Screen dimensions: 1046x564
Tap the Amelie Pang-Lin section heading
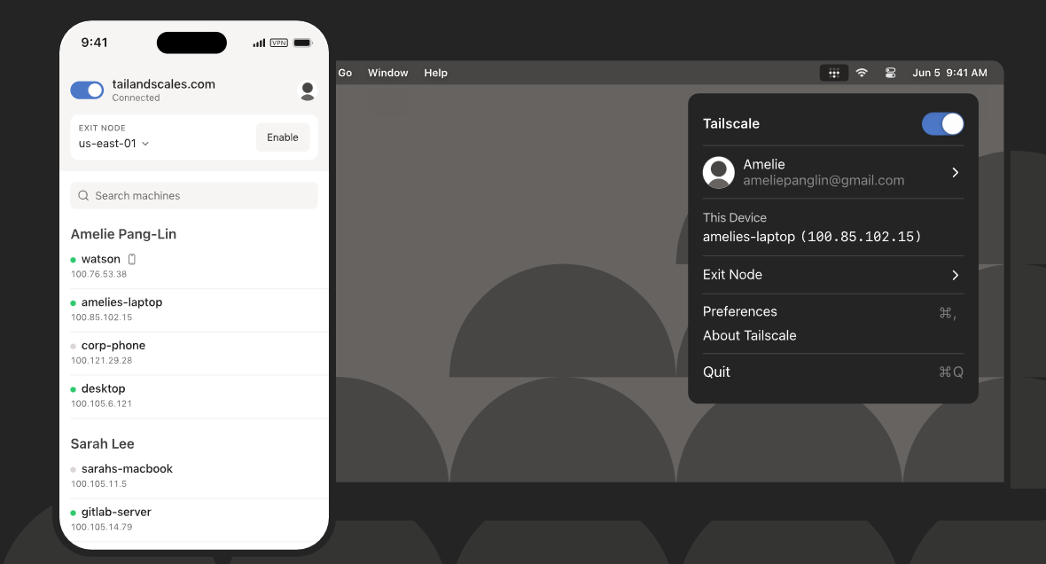pos(123,234)
